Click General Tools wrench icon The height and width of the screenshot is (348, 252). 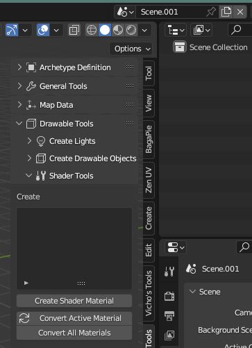pyautogui.click(x=31, y=86)
